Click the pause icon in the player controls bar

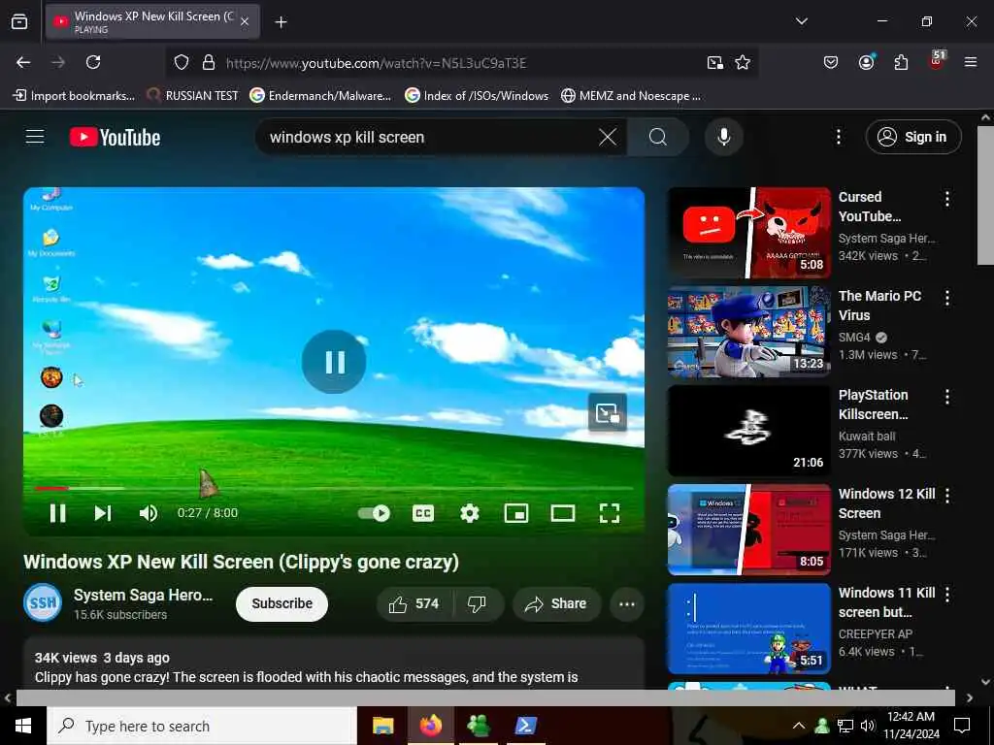point(57,513)
